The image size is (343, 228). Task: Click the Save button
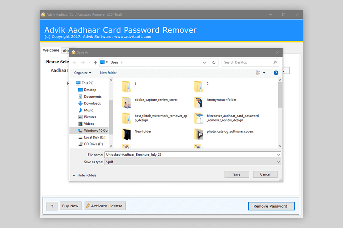point(237,174)
